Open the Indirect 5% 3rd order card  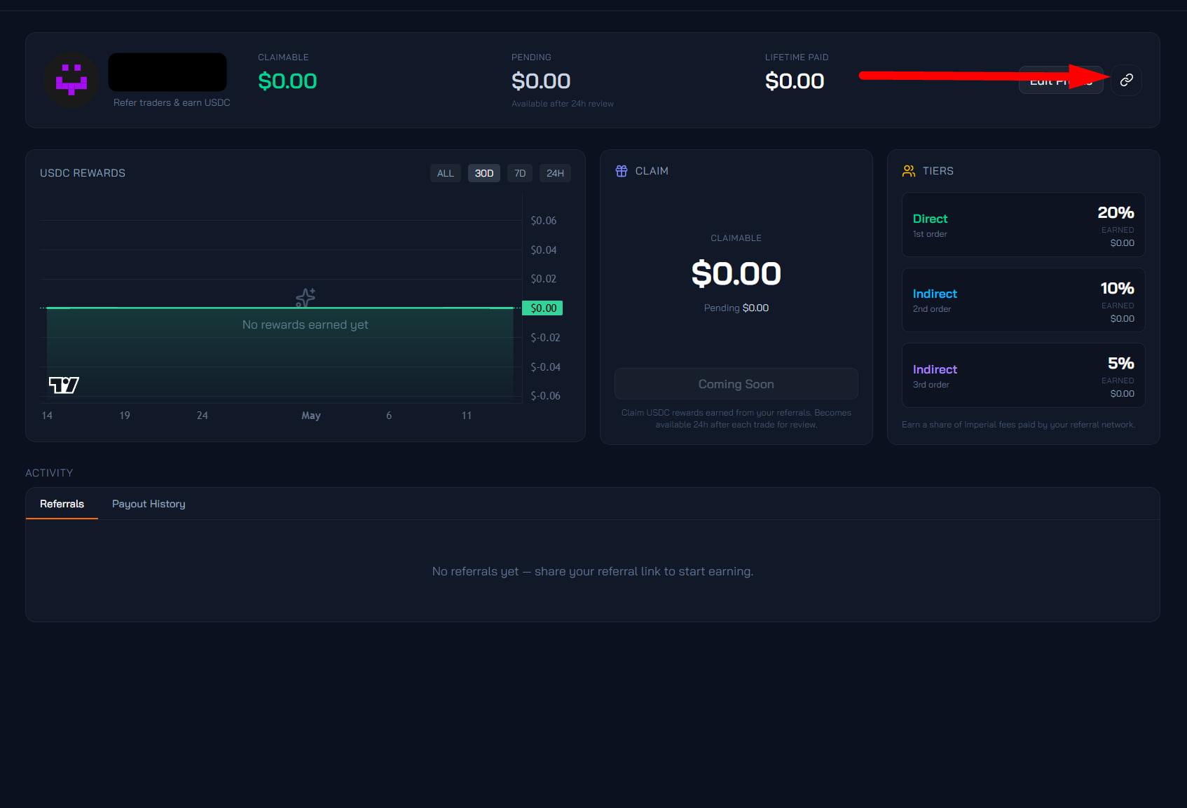tap(1023, 375)
